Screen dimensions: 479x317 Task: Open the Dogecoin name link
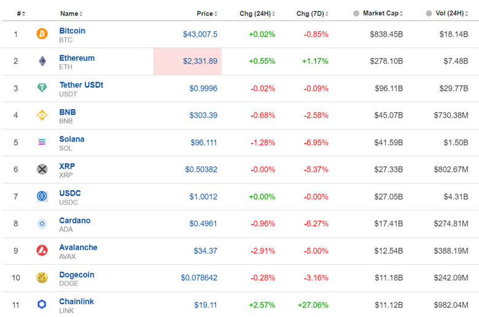point(76,275)
